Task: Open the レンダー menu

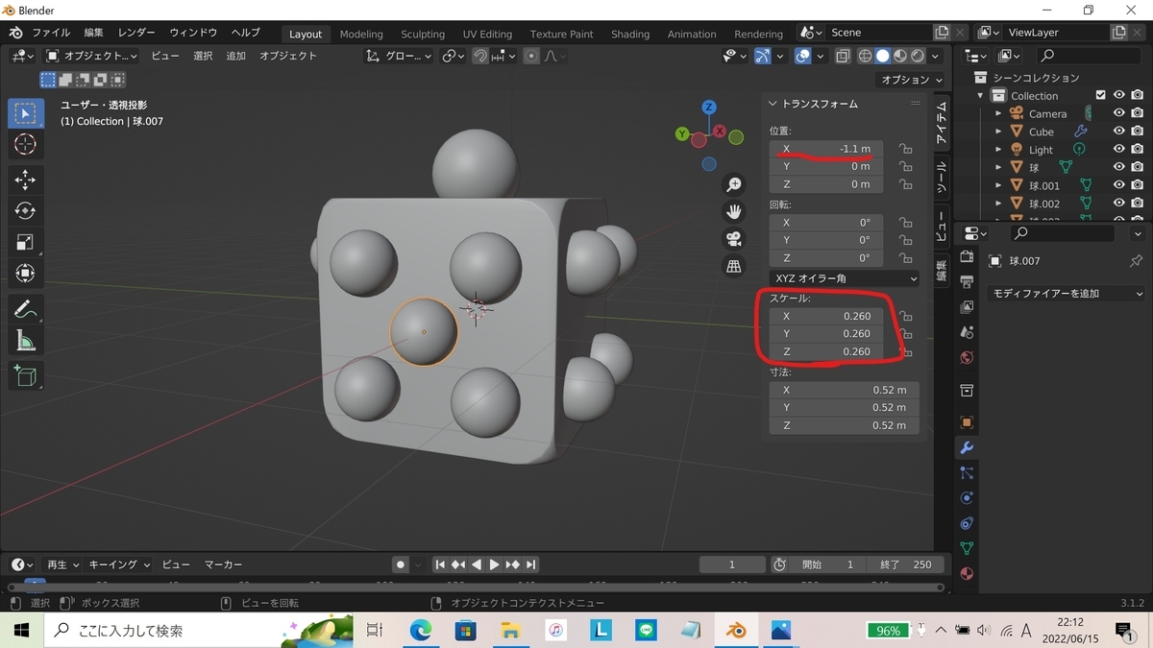Action: (x=136, y=33)
